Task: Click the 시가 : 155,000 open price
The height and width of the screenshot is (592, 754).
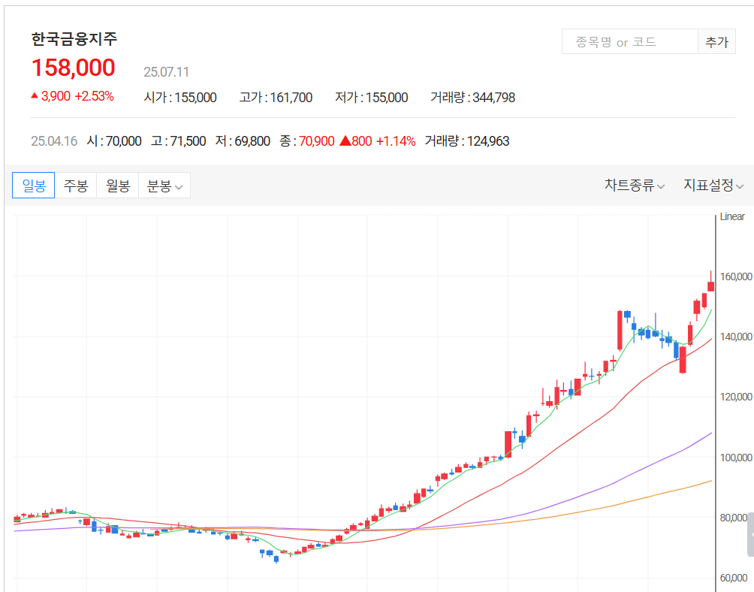Action: [x=180, y=98]
